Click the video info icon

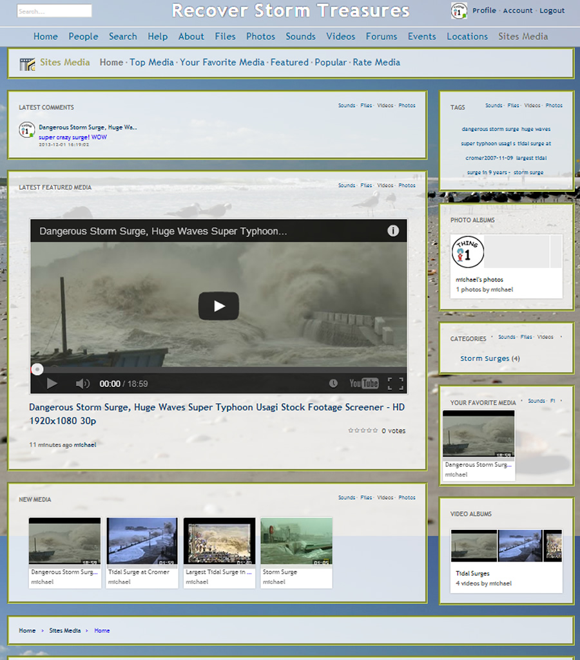coord(392,231)
